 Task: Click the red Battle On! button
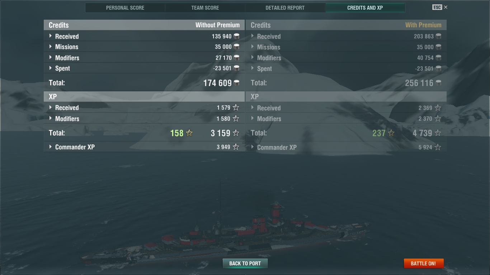tap(423, 263)
